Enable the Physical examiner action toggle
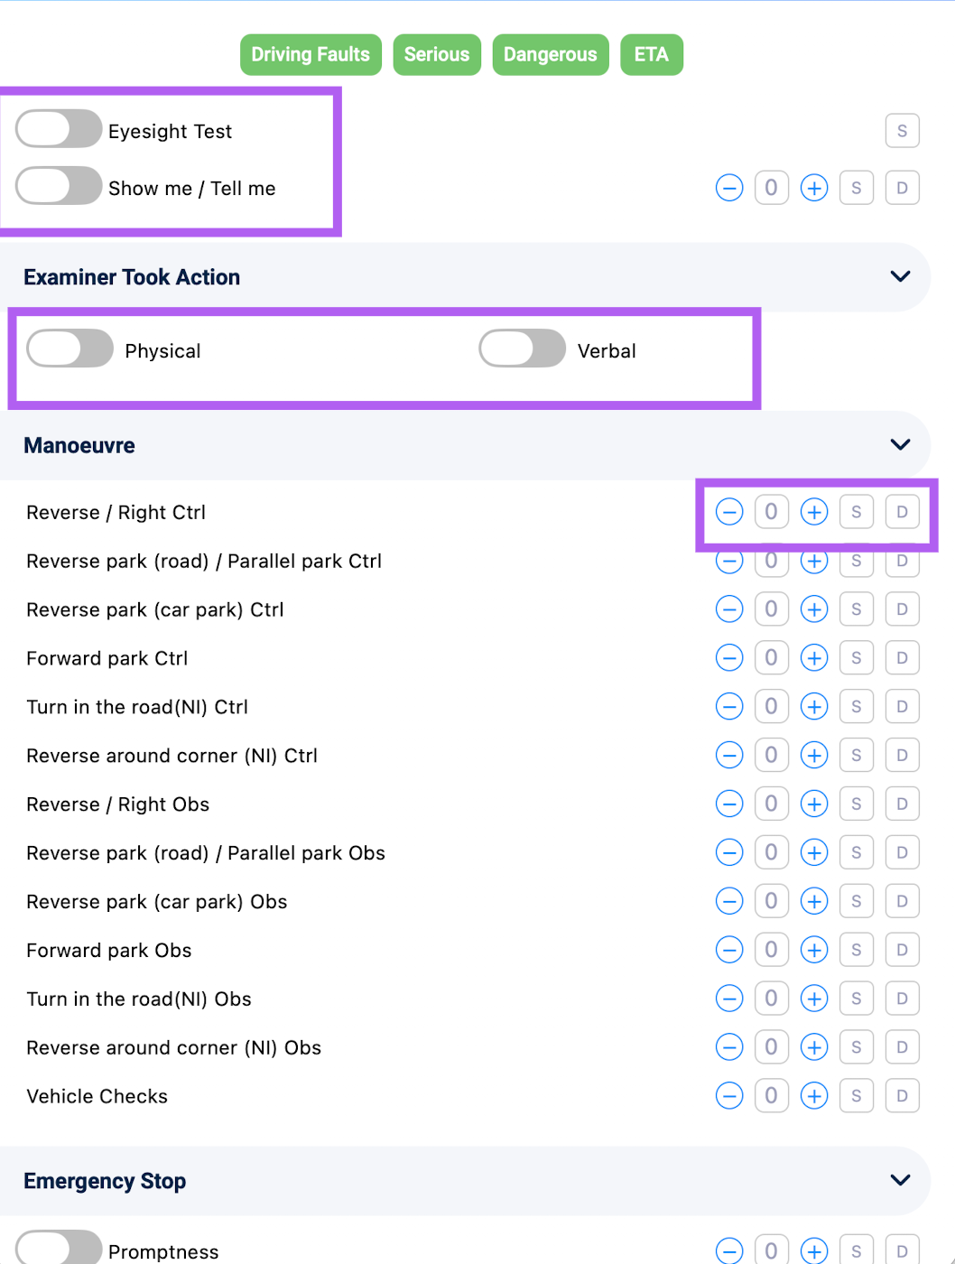 tap(70, 349)
